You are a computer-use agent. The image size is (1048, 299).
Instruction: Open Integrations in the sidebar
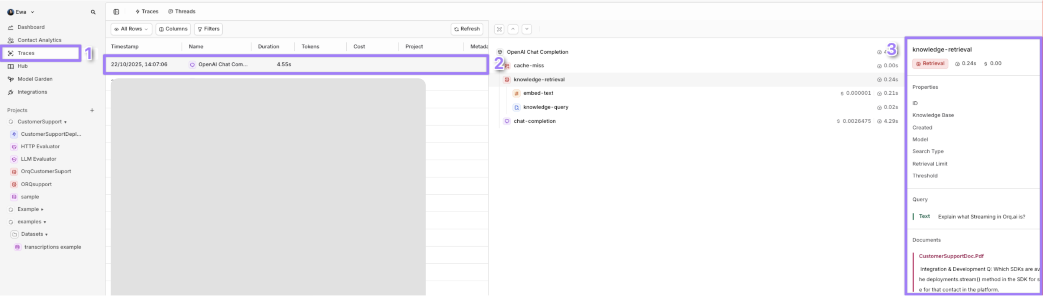[32, 92]
